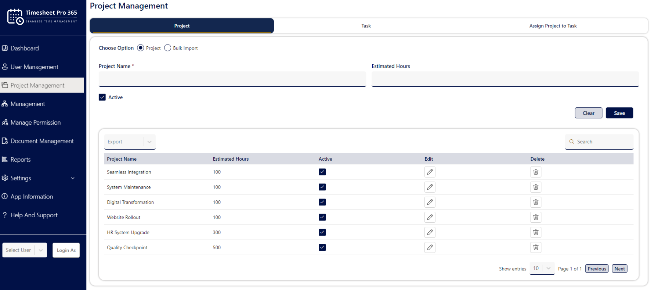This screenshot has height=290, width=651.
Task: Click the Timesheet Pro 365 logo
Action: coord(42,17)
